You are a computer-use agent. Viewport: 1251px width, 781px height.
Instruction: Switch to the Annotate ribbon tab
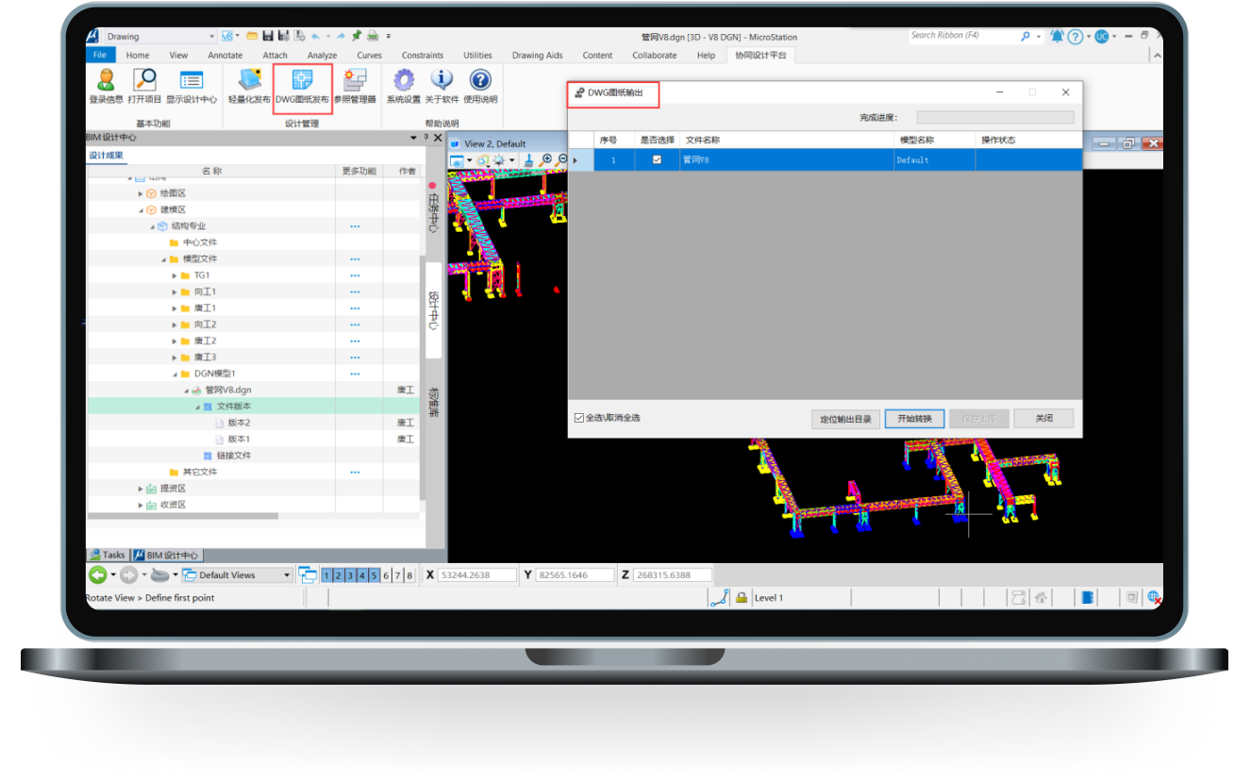click(225, 56)
